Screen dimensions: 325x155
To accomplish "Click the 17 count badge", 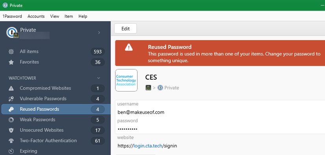I will tap(98, 130).
